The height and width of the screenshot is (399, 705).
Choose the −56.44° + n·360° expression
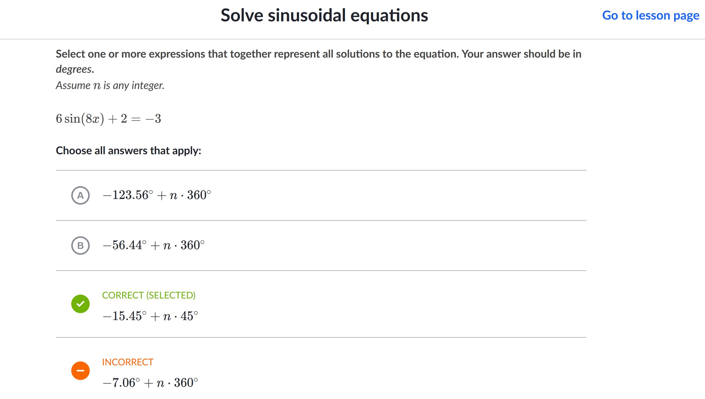coord(153,245)
